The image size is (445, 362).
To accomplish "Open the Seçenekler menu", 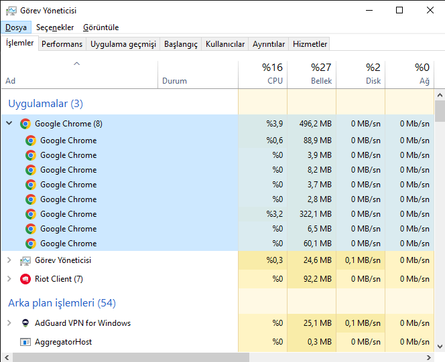I will click(55, 27).
